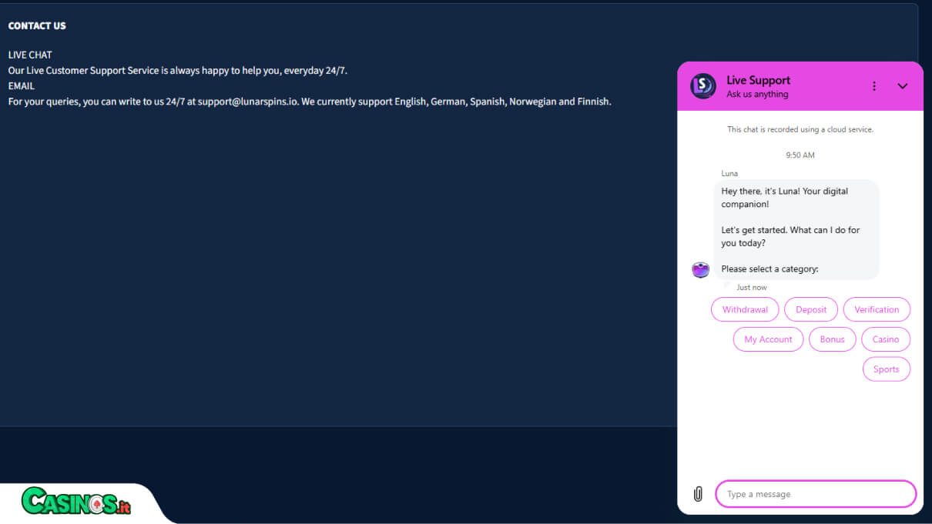
Task: Click the EMAIL label
Action: [22, 86]
